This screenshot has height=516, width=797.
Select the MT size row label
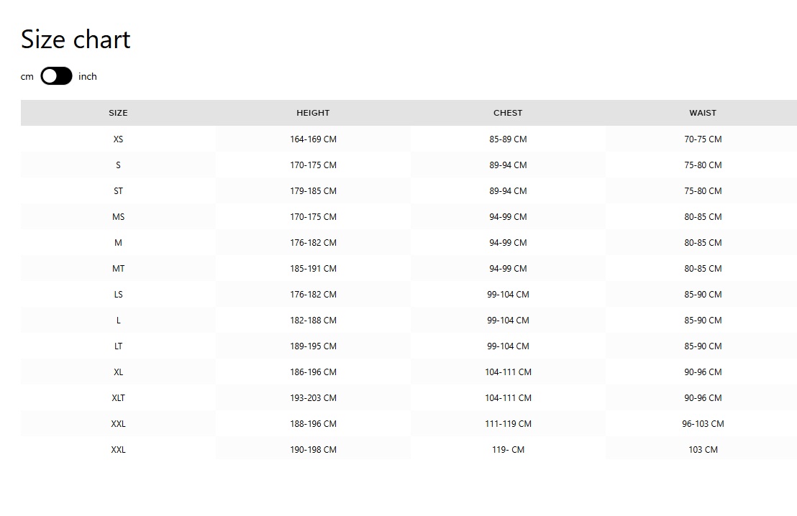118,268
